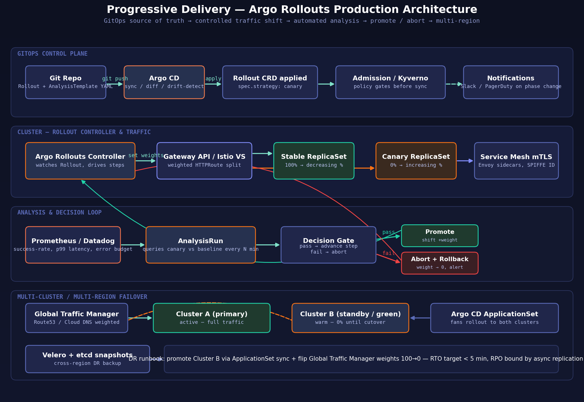Click the Git Repo node

66,82
